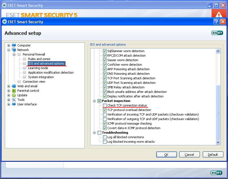Click the Network icon in tree
This screenshot has width=228, height=179.
coord(14,50)
